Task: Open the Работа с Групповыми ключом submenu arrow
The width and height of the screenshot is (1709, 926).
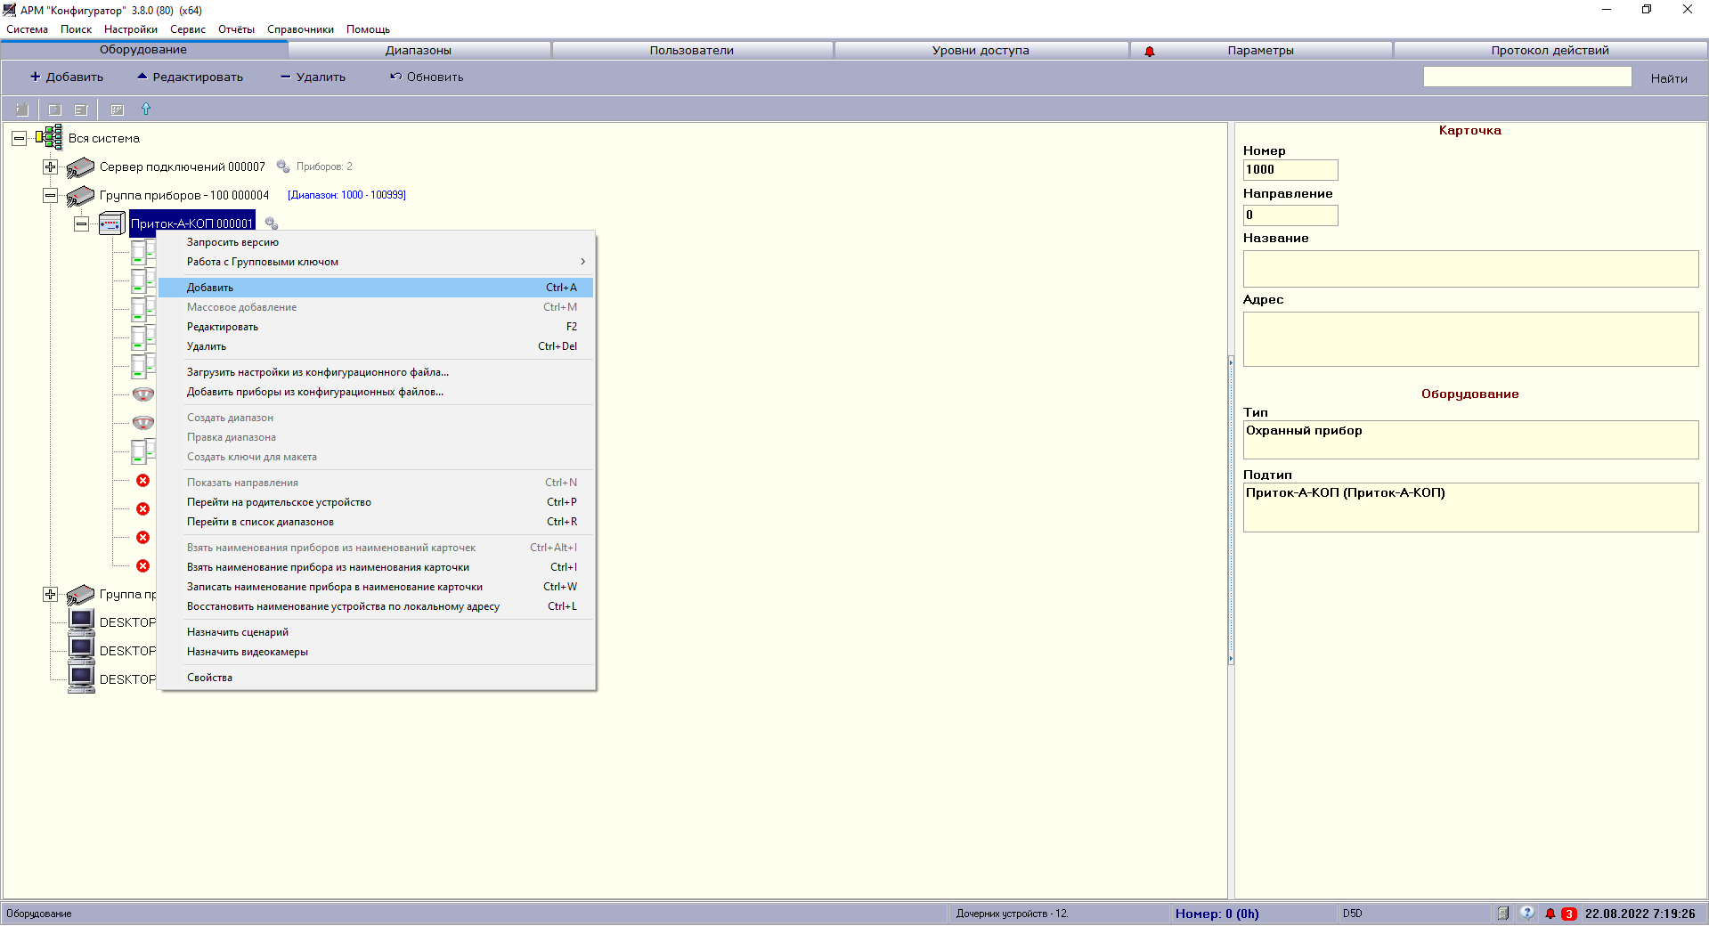Action: coord(582,262)
